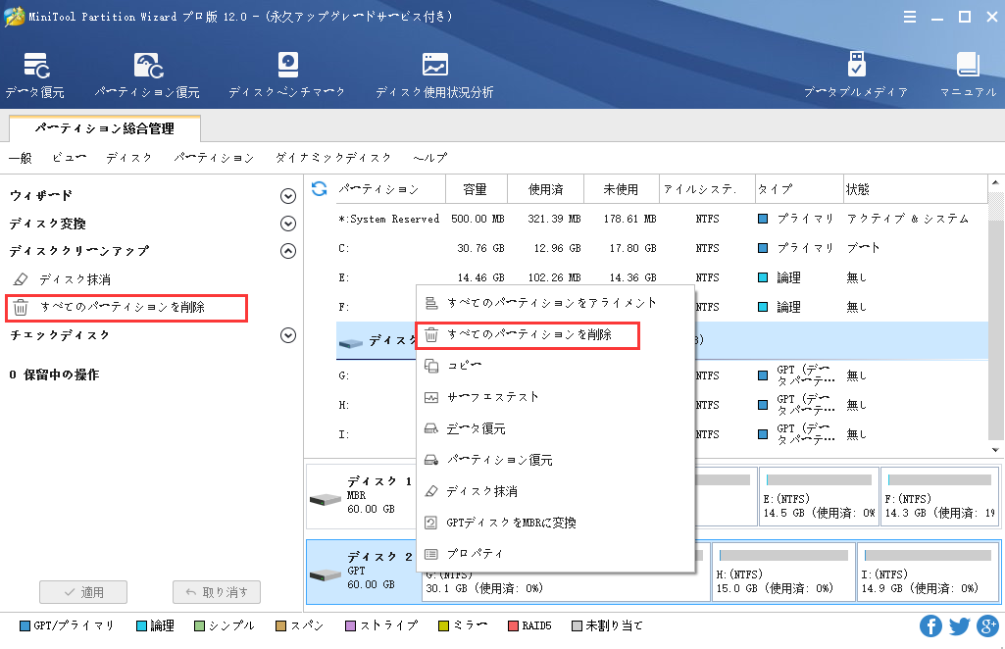Open the マニュアル icon

point(968,75)
